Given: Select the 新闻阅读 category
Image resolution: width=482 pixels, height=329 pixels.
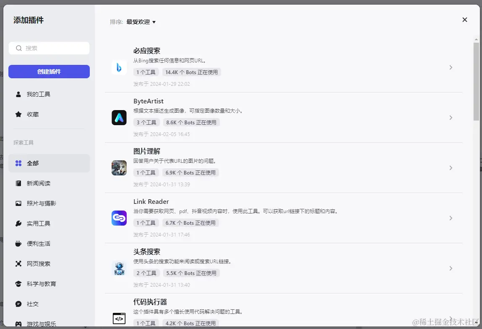Looking at the screenshot, I should [49, 183].
